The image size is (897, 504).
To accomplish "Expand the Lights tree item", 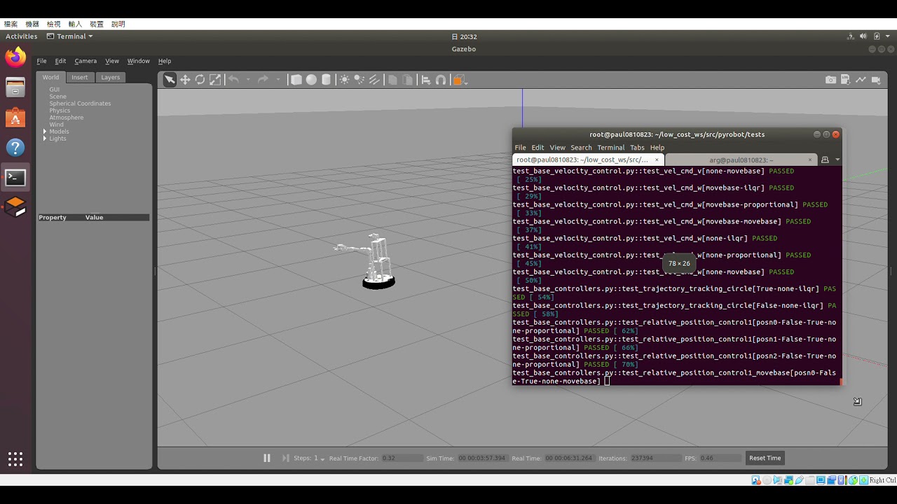I will pyautogui.click(x=45, y=139).
